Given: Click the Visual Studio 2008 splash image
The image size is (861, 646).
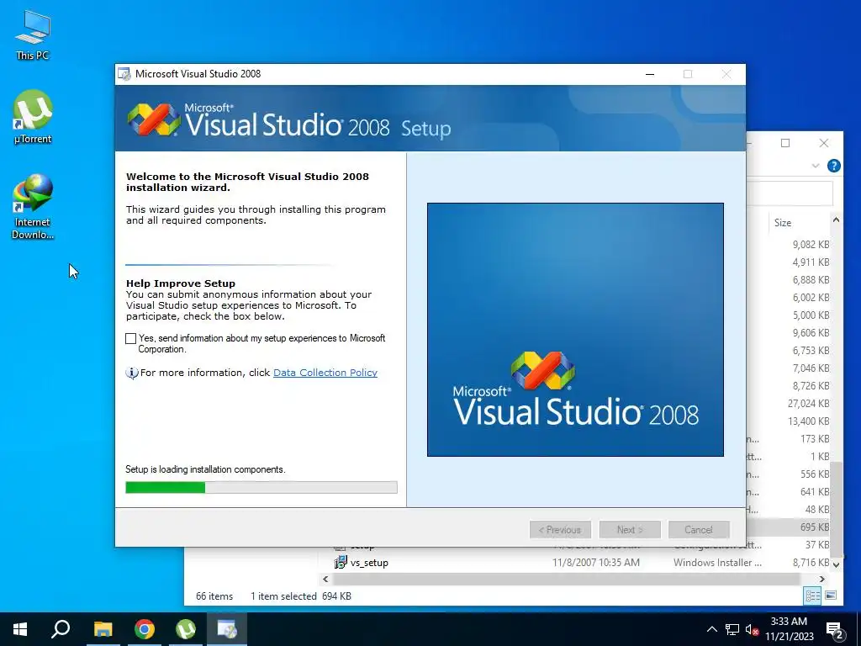Looking at the screenshot, I should [575, 330].
